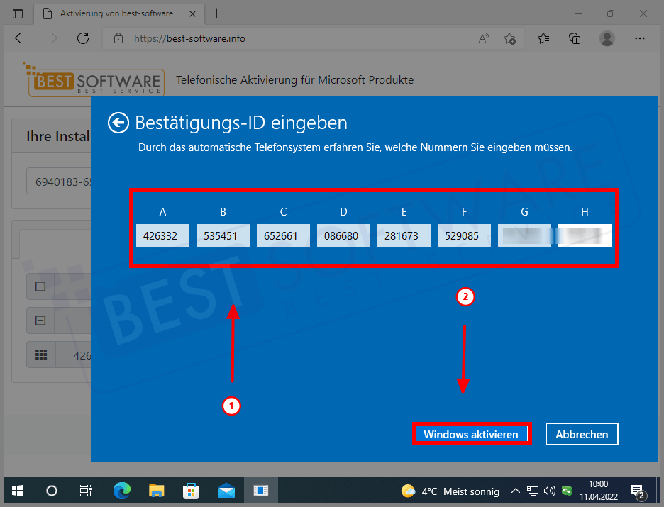Select the Read aloud icon in address bar
Viewport: 664px width, 507px height.
pos(484,38)
